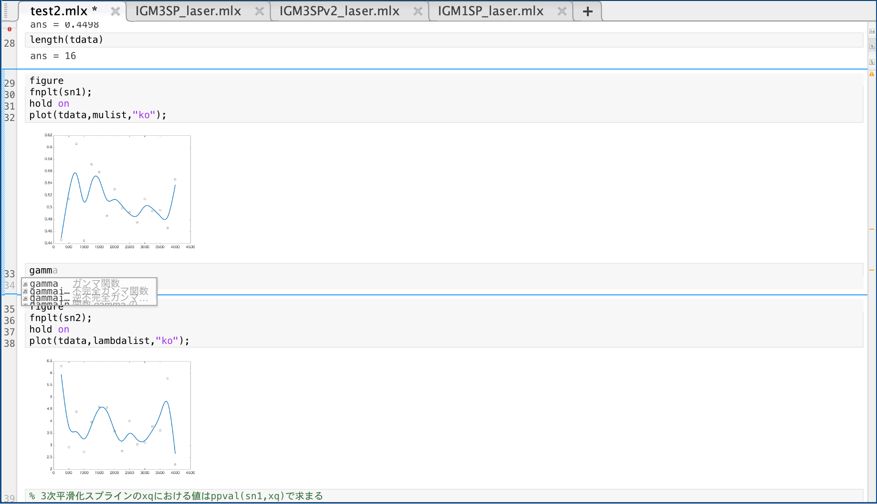This screenshot has width=877, height=504.
Task: Switch to output on right view
Action: pyautogui.click(x=872, y=31)
